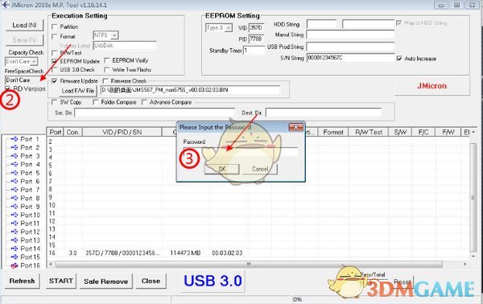Click the Port 9 USB icon
Screen dimensions: 483x304
(x=14, y=207)
